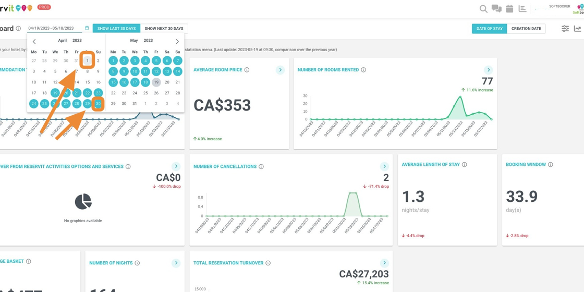The width and height of the screenshot is (584, 292).
Task: Click the trend line chart icon
Action: (x=577, y=29)
